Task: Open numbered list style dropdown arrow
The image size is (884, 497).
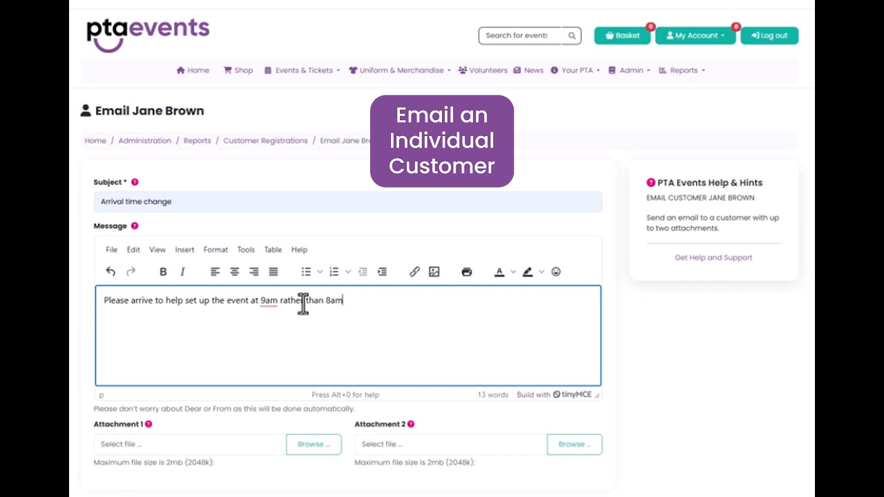Action: pyautogui.click(x=348, y=272)
